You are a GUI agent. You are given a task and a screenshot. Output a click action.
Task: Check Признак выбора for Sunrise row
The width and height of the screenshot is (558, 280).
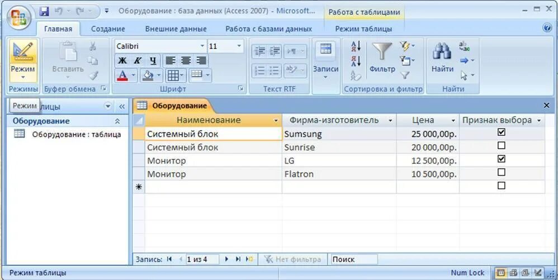[x=501, y=145]
